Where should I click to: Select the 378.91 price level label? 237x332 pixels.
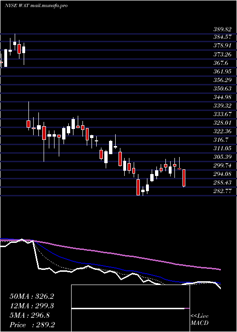[222, 46]
